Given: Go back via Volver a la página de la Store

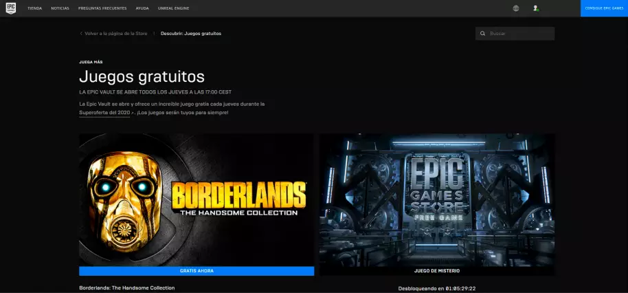Looking at the screenshot, I should click(x=115, y=33).
